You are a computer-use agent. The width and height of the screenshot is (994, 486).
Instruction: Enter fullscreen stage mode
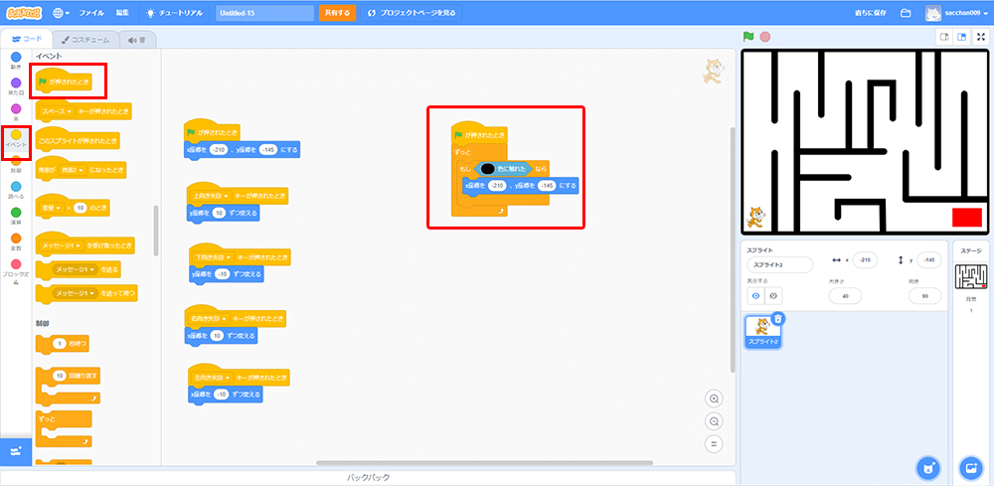click(x=981, y=37)
